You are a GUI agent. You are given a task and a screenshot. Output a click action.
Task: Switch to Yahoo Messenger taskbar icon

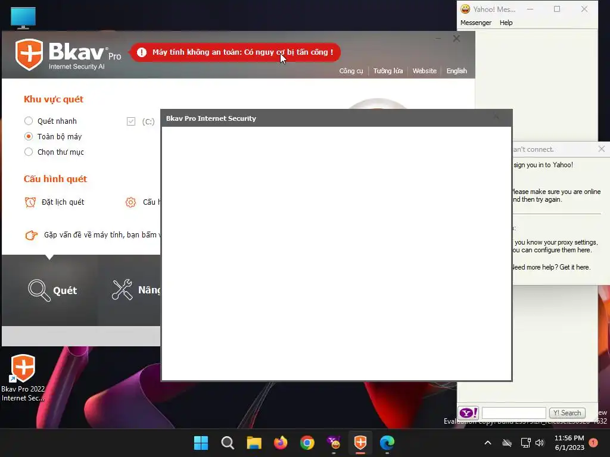coord(334,443)
